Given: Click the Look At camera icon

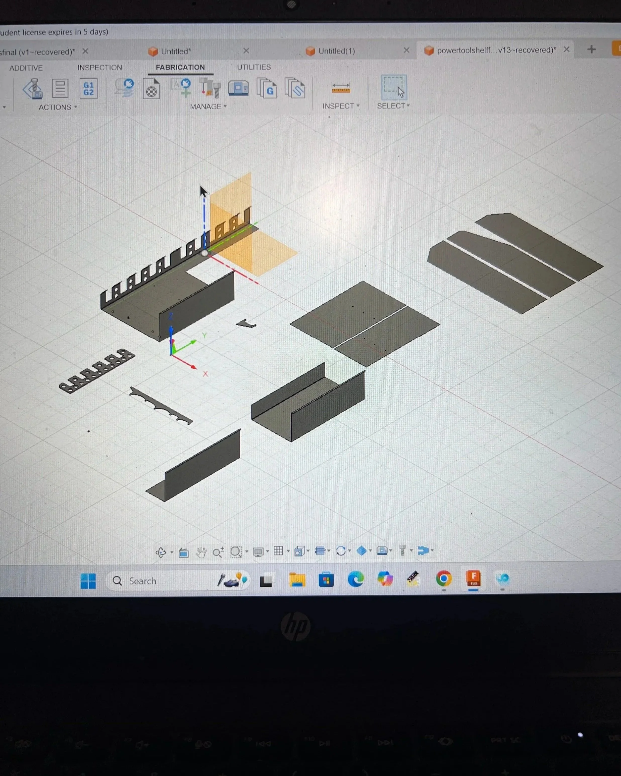Looking at the screenshot, I should [x=184, y=552].
